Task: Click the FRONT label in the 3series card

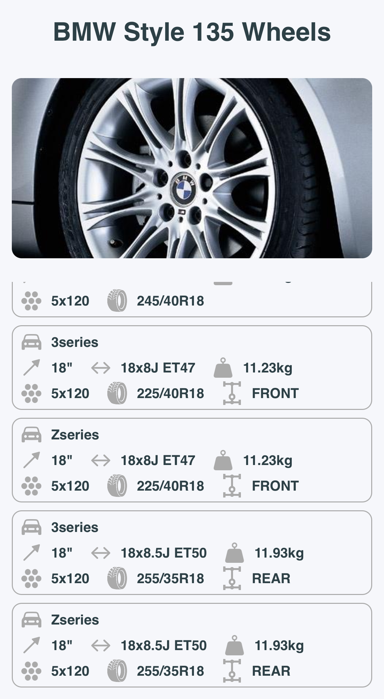Action: (275, 393)
